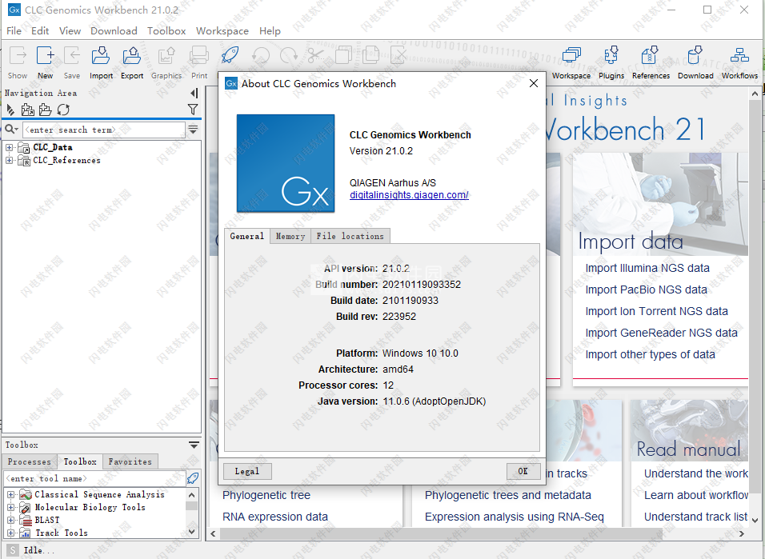The height and width of the screenshot is (559, 765).
Task: Open the File locations tab
Action: [x=350, y=236]
